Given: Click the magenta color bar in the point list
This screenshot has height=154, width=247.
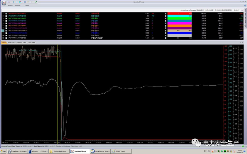Looking at the screenshot, I should (x=179, y=23).
